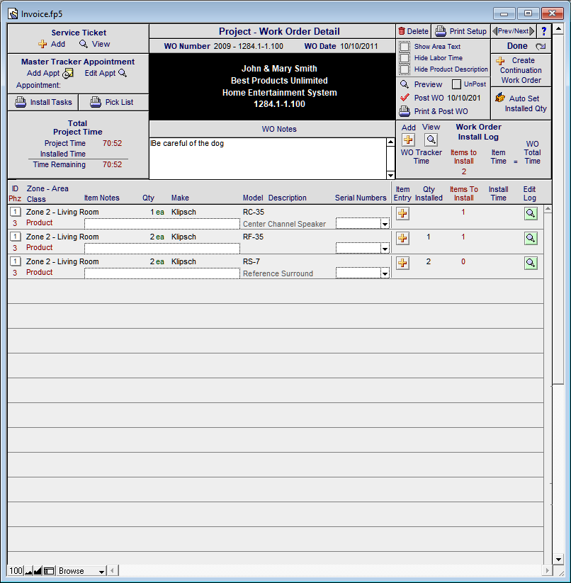The image size is (571, 583).
Task: Click the WO Date value 10/10/2011
Action: tap(358, 46)
